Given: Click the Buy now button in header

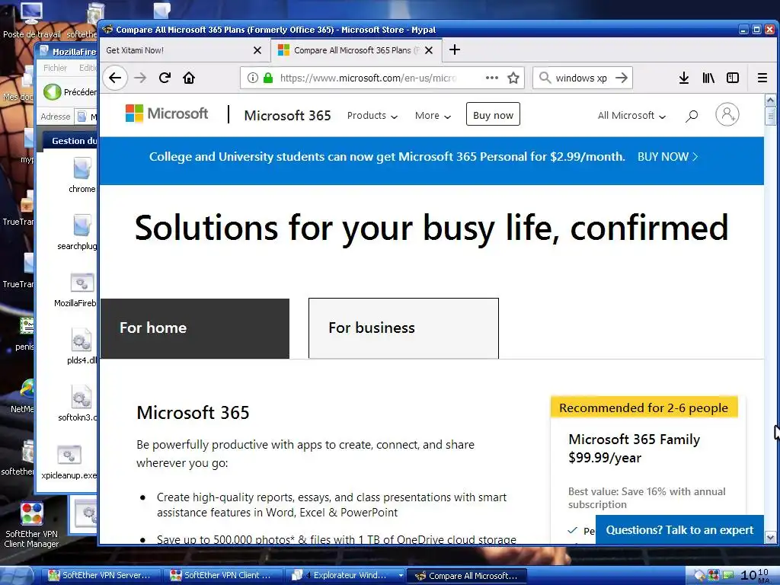Looking at the screenshot, I should (x=493, y=114).
